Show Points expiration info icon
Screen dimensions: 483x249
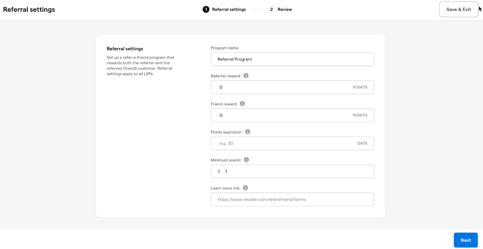point(248,132)
